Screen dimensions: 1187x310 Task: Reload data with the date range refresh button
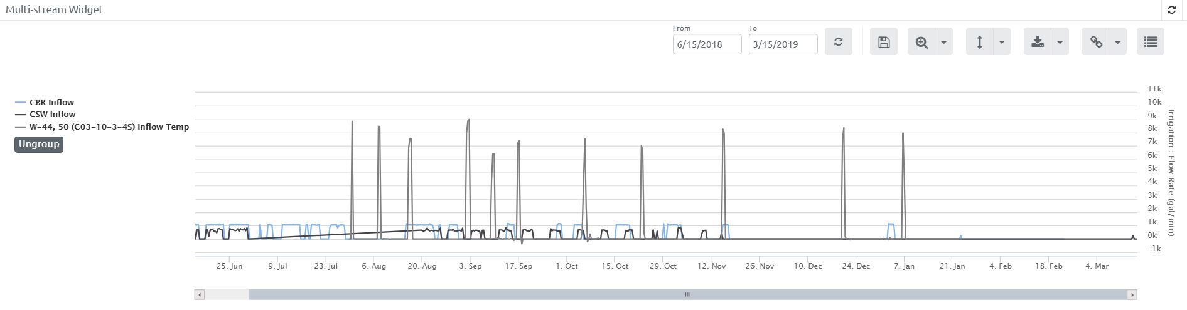pos(838,42)
